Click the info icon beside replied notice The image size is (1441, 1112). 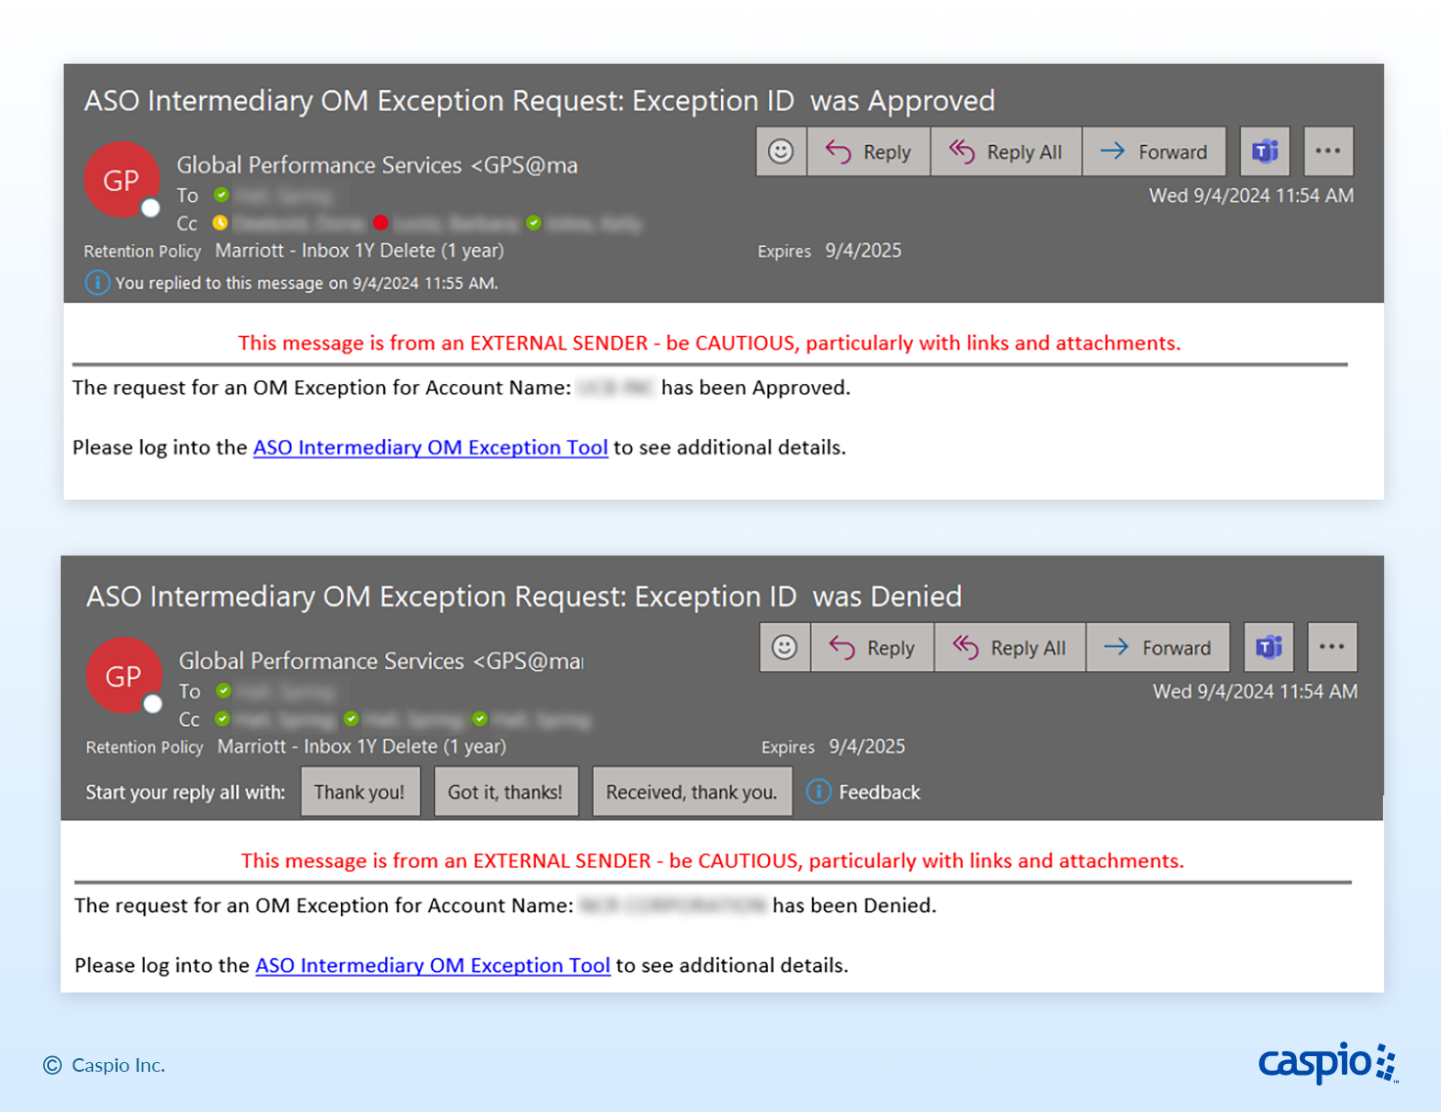[x=97, y=283]
